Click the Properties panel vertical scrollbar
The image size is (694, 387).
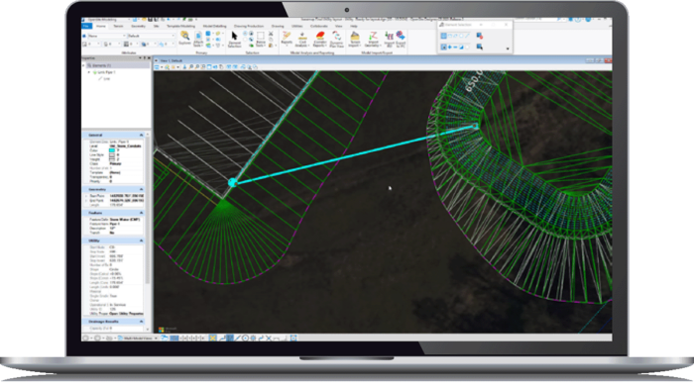coord(148,211)
